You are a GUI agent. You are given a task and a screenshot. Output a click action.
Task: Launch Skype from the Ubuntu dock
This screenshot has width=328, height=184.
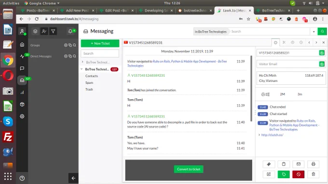click(8, 121)
